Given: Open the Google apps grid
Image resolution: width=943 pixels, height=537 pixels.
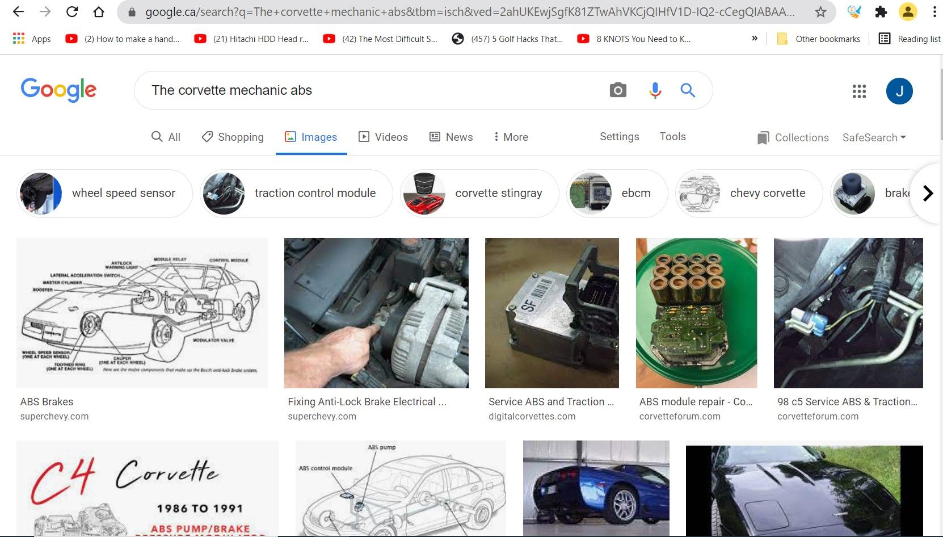Looking at the screenshot, I should point(859,91).
